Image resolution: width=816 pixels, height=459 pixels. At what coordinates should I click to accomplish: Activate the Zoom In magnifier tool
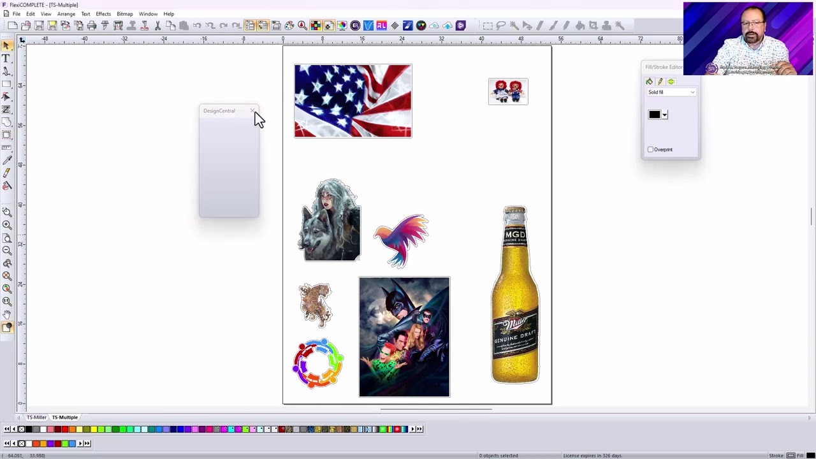point(6,224)
